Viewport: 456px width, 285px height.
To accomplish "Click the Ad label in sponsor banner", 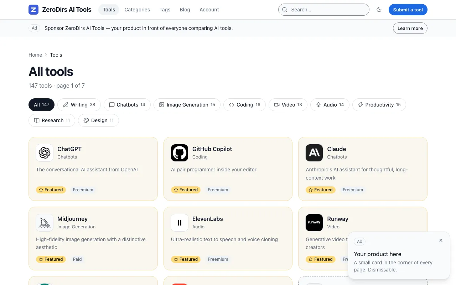I will coord(34,28).
